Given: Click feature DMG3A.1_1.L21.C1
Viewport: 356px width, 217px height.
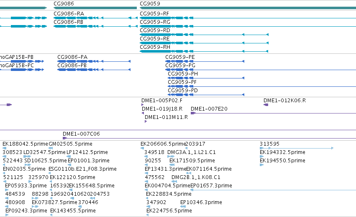Looking at the screenshot, I should [192, 152].
